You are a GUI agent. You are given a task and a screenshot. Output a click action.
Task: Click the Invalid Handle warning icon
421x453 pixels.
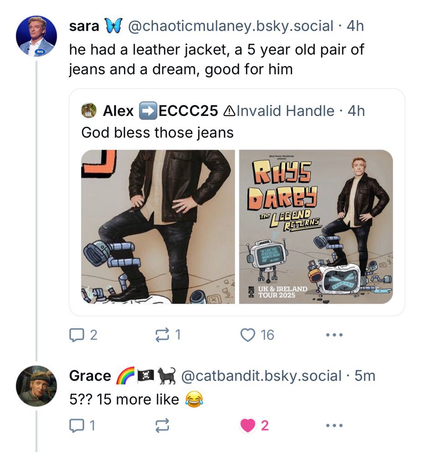(x=229, y=111)
